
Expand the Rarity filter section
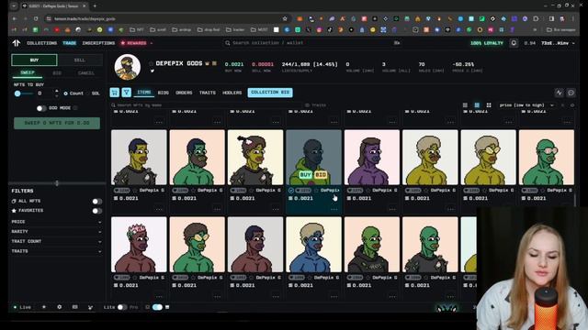click(x=56, y=232)
